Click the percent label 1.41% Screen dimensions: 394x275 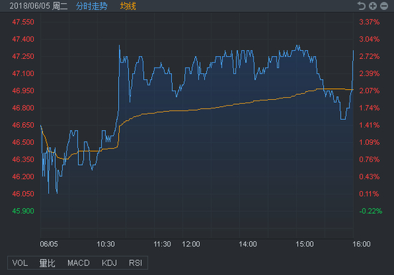click(x=369, y=125)
